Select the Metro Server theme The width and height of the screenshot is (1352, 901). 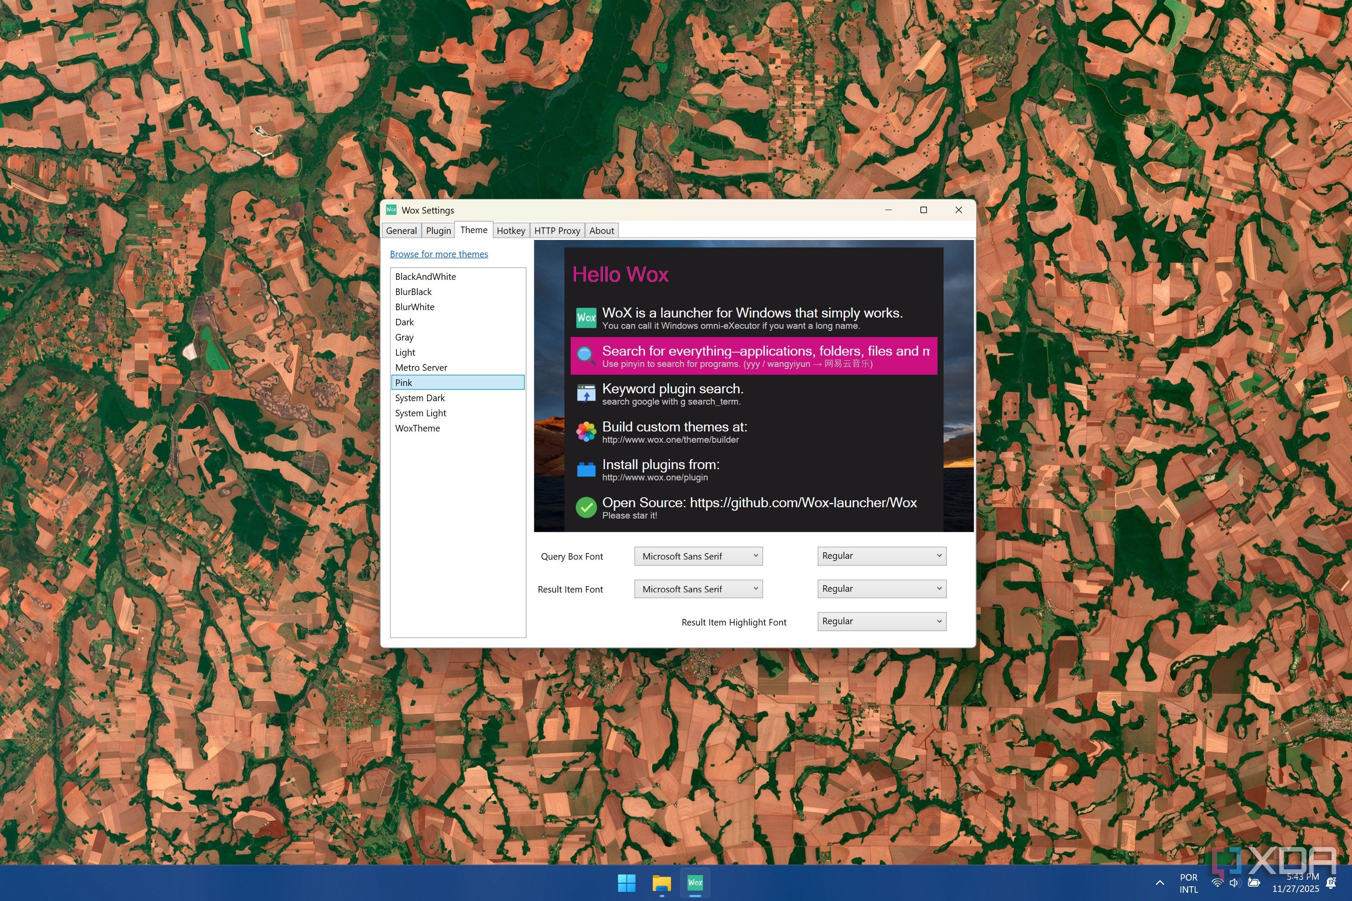tap(458, 368)
